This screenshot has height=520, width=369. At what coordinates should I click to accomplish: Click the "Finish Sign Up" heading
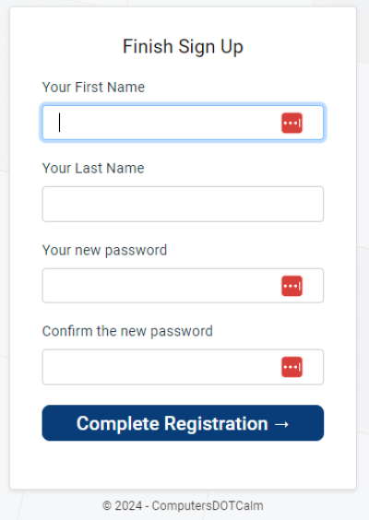(x=183, y=46)
